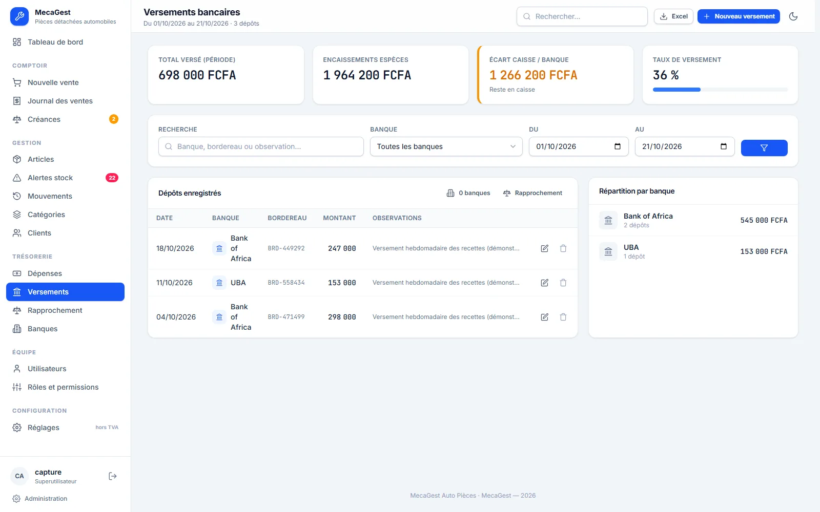Open Rapprochement from the Dépôts header
This screenshot has width=820, height=512.
coord(532,193)
